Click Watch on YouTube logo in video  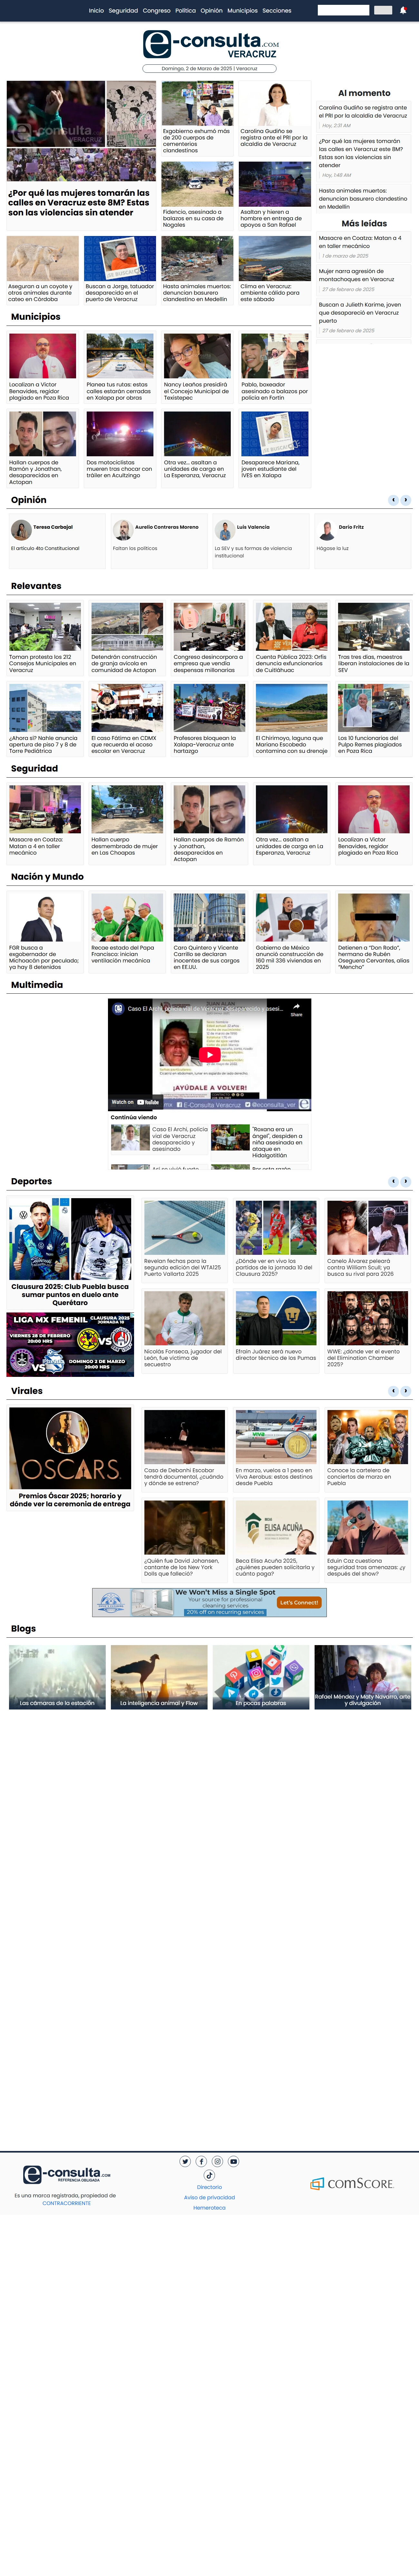click(x=136, y=1102)
